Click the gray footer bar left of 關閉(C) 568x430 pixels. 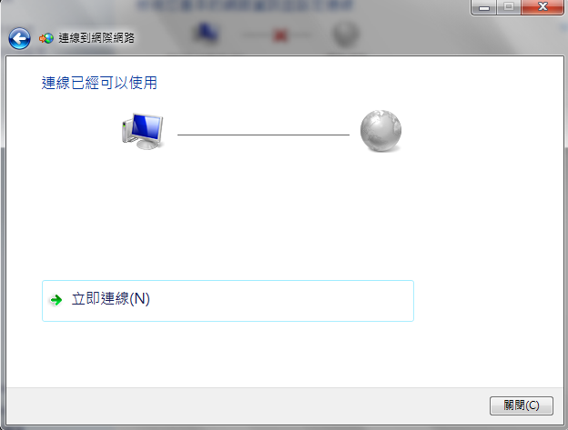(x=248, y=405)
